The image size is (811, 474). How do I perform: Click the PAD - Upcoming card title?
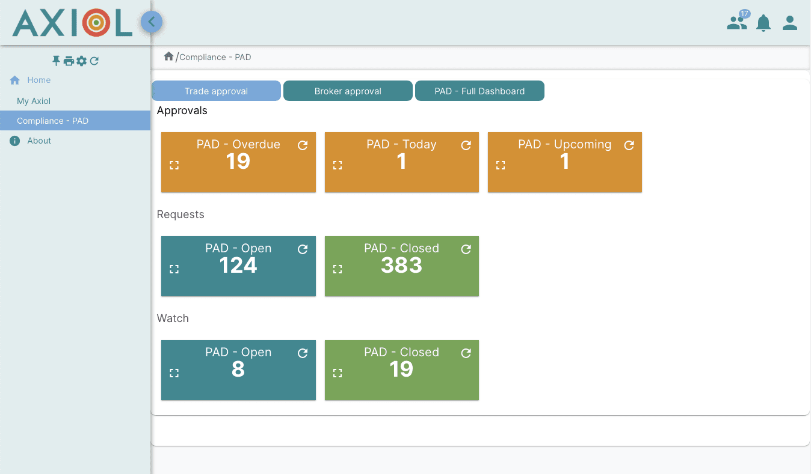564,144
